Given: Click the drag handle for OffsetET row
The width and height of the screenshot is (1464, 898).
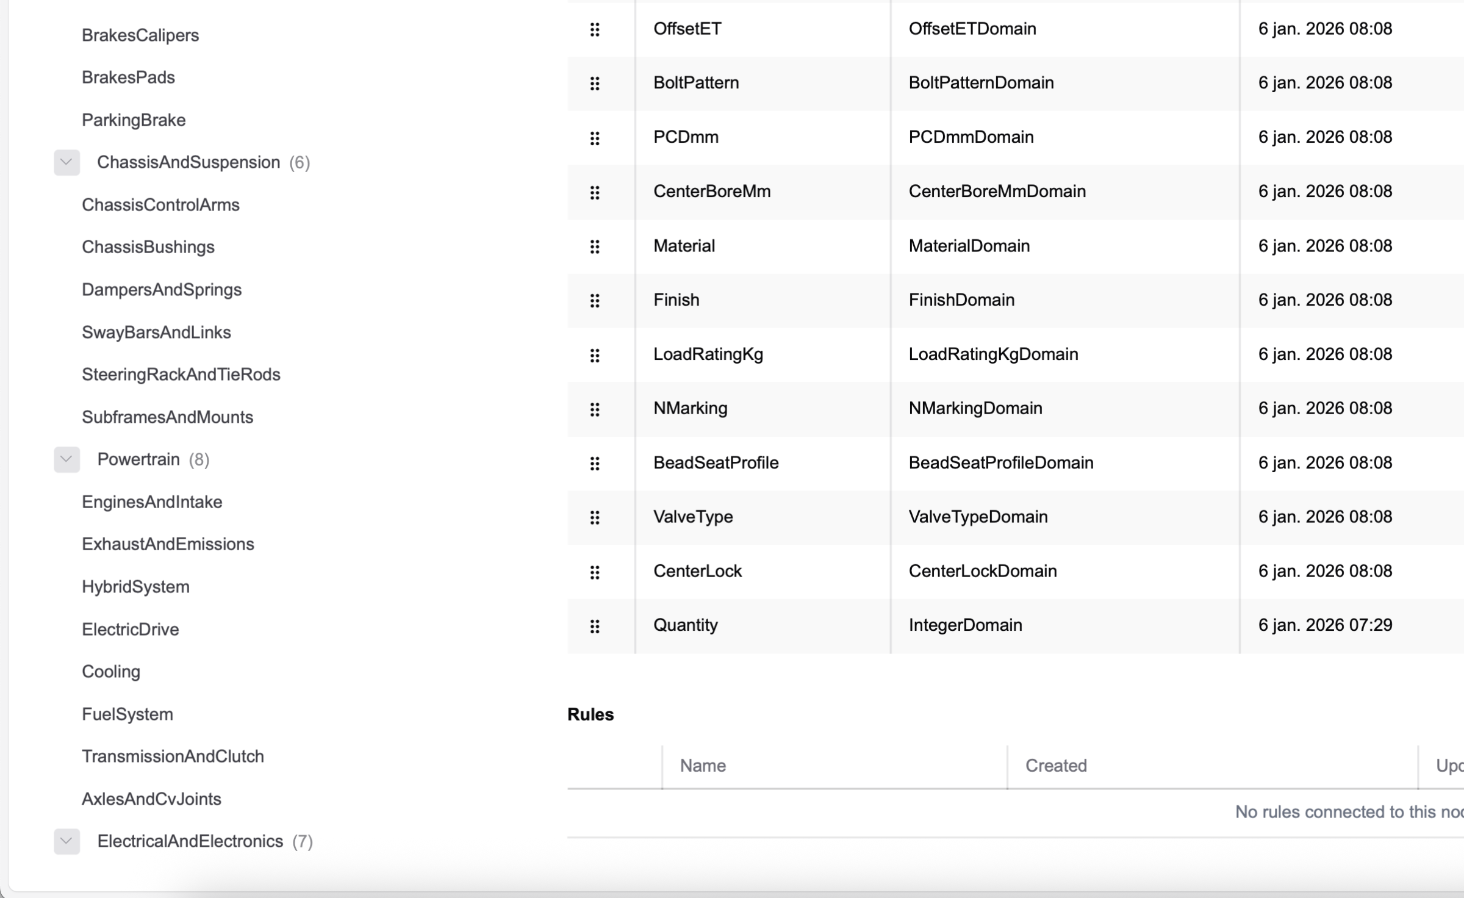Looking at the screenshot, I should pyautogui.click(x=595, y=29).
